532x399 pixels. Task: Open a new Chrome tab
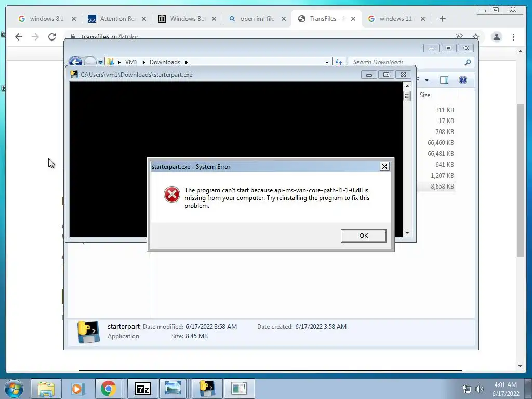[443, 19]
